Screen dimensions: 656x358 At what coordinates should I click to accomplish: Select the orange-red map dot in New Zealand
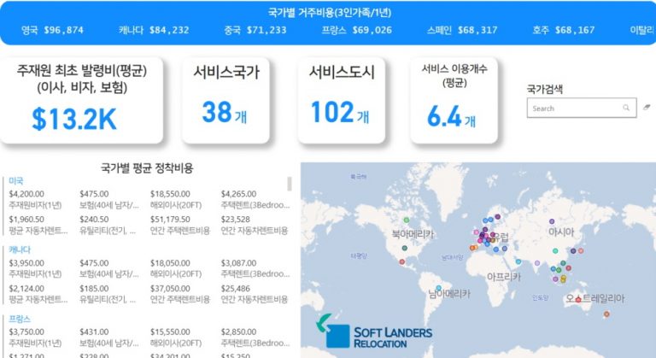pyautogui.click(x=607, y=315)
